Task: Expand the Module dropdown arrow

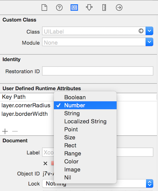Action: [x=149, y=42]
